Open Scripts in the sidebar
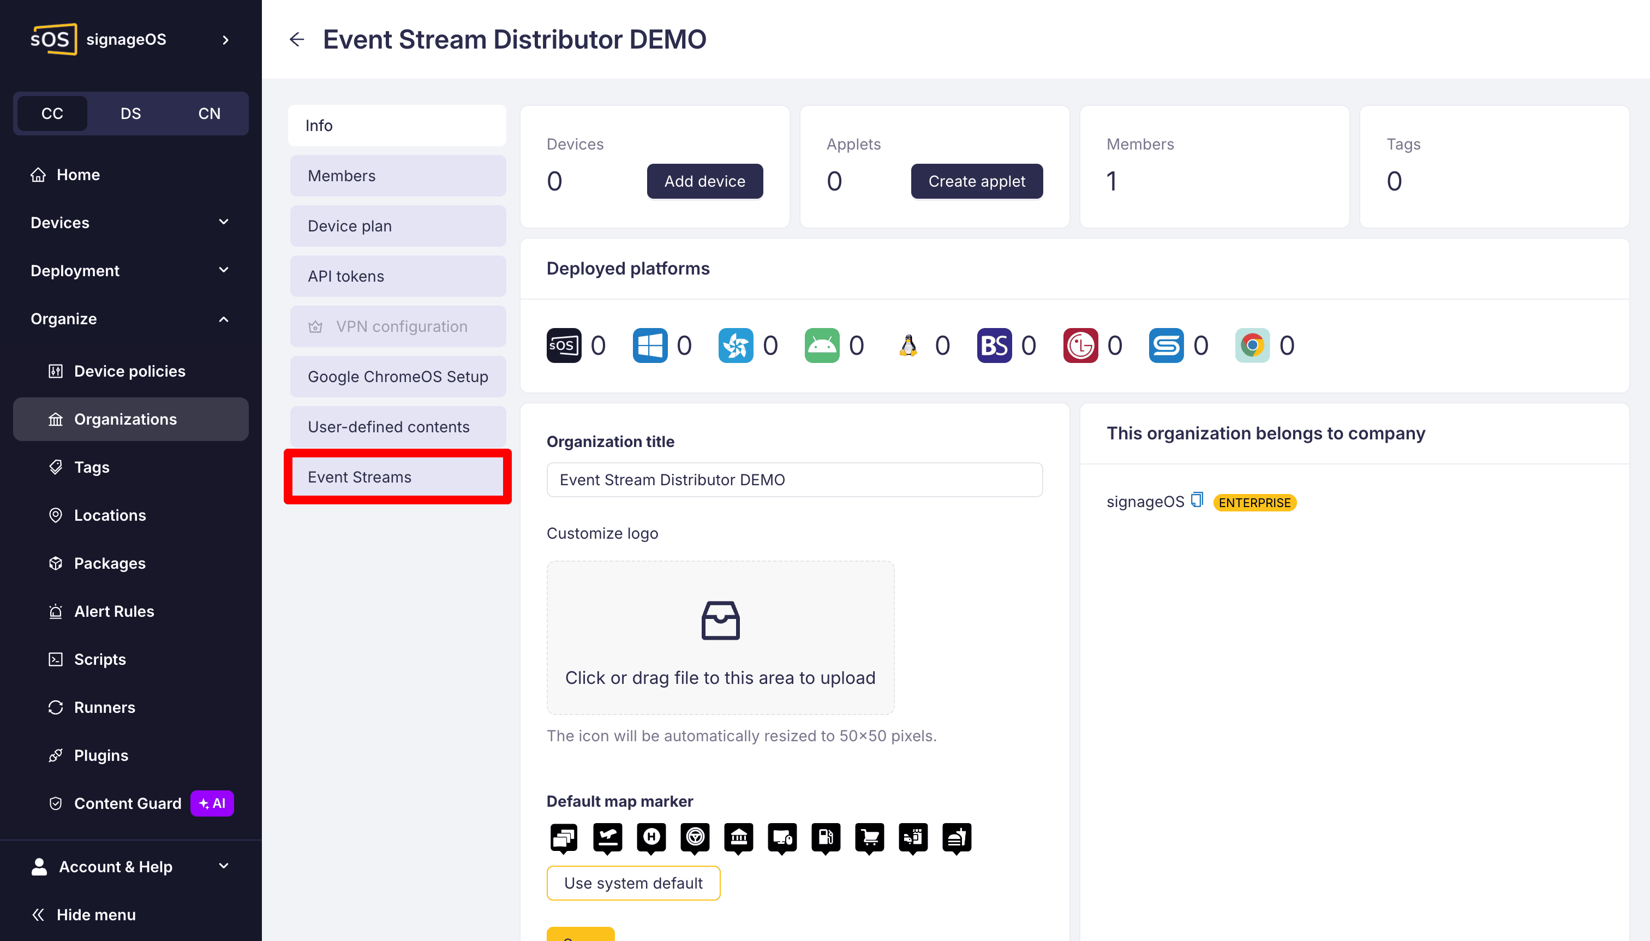The width and height of the screenshot is (1650, 941). (x=130, y=659)
